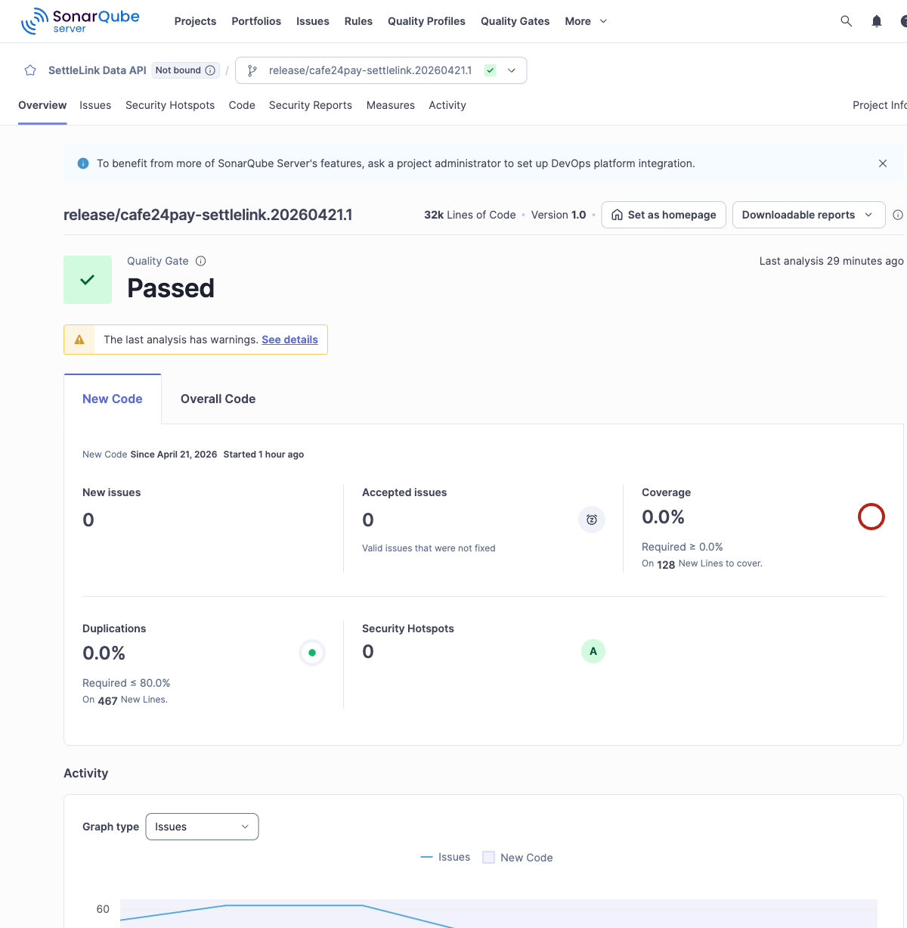Click the red Coverage ring indicator
This screenshot has width=907, height=928.
point(871,517)
